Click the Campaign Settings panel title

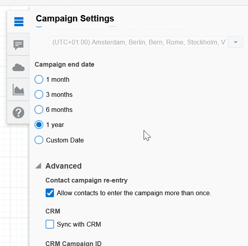point(75,18)
